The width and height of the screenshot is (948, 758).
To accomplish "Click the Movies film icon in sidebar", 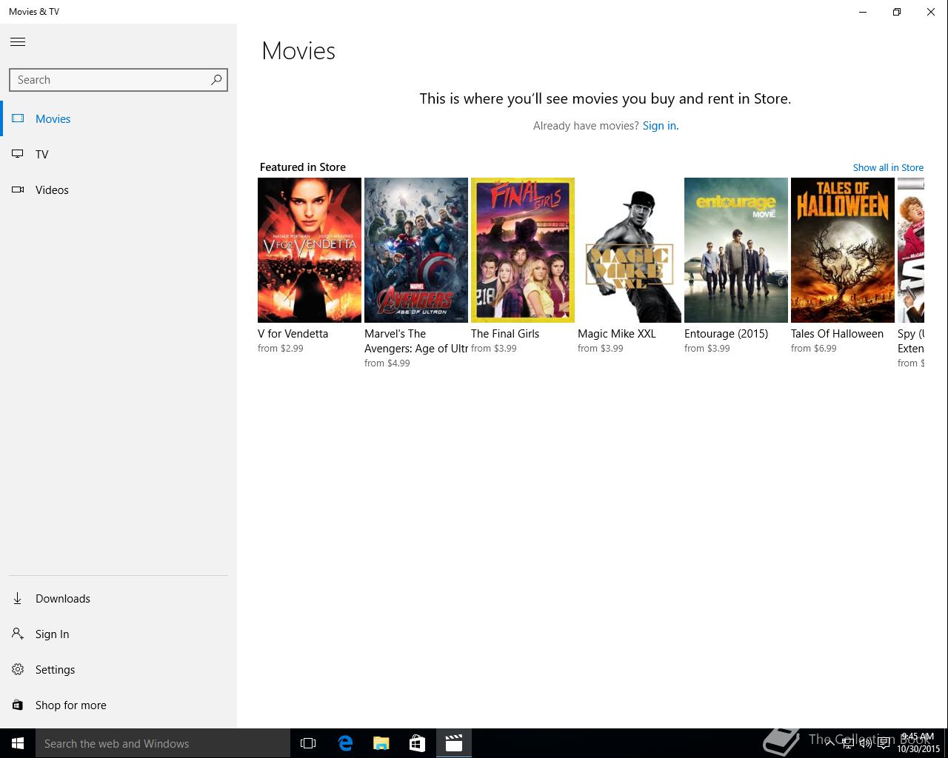I will tap(18, 118).
